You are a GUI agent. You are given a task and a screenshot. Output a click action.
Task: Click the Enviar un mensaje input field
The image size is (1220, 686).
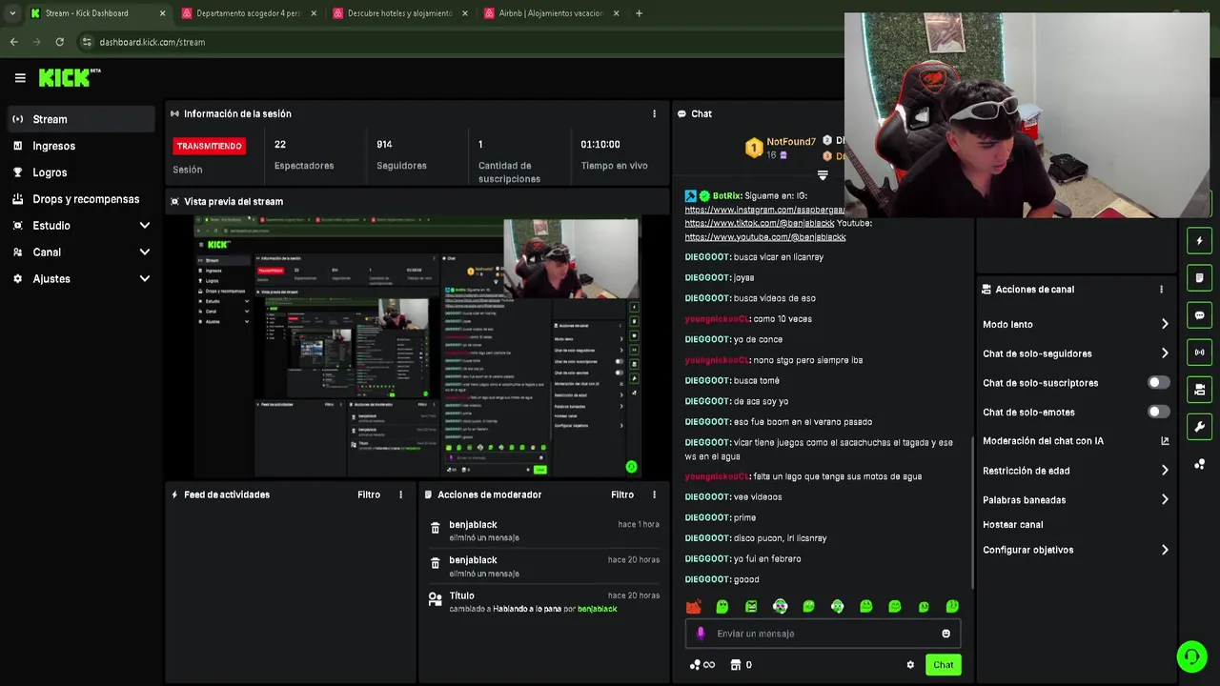pyautogui.click(x=823, y=634)
